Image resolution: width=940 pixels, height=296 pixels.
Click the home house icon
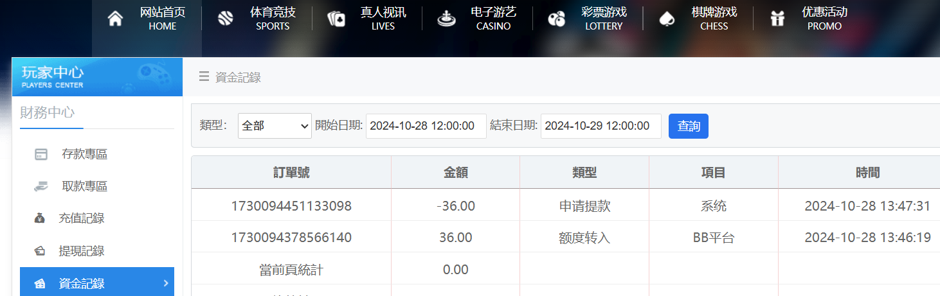click(115, 19)
